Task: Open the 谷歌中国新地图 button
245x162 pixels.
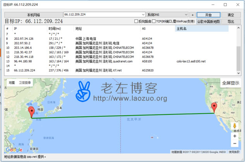Action: coord(208,21)
